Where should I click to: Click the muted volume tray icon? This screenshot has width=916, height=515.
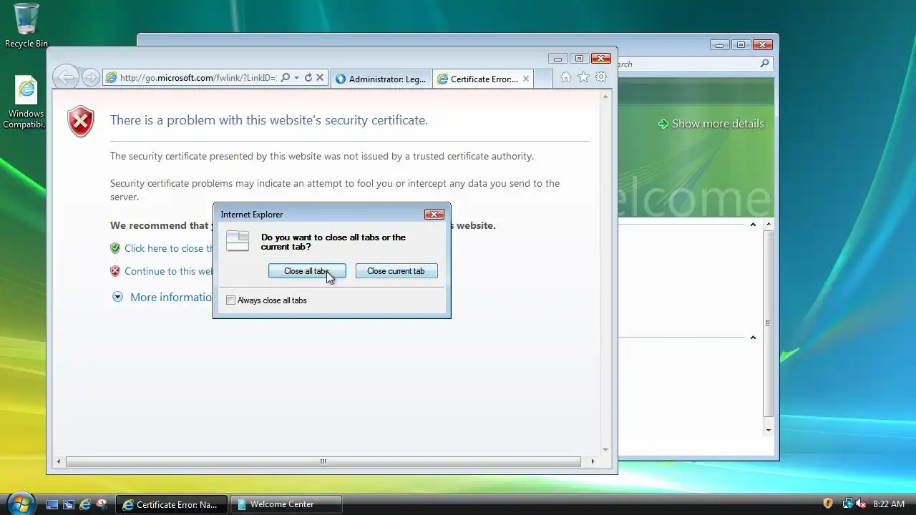point(861,504)
